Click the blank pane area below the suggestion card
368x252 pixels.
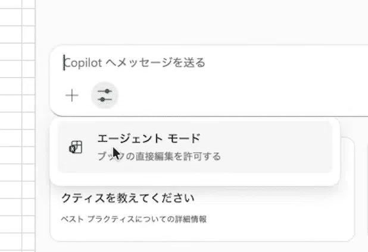tap(202, 247)
